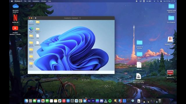Screen dimensions: 186x104
Task: Open YouTube Channel dashboard shortcut
Action: (15, 30)
